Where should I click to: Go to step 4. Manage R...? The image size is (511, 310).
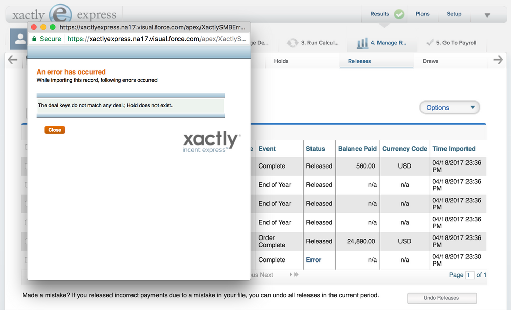[x=388, y=43]
